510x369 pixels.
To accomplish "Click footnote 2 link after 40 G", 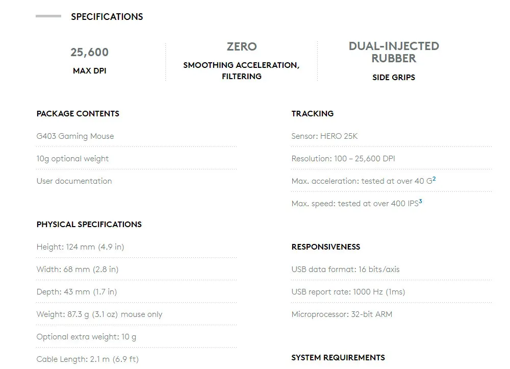I will point(434,179).
